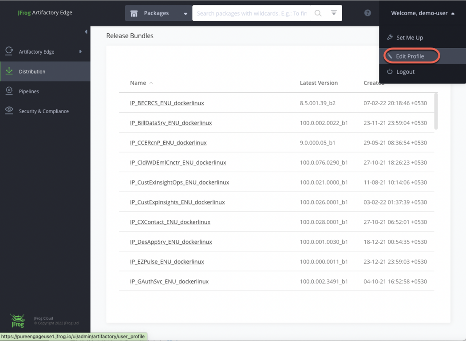Open IP_DesAppSrv_ENU_dockerlinux release bundle
The height and width of the screenshot is (341, 466).
(171, 242)
